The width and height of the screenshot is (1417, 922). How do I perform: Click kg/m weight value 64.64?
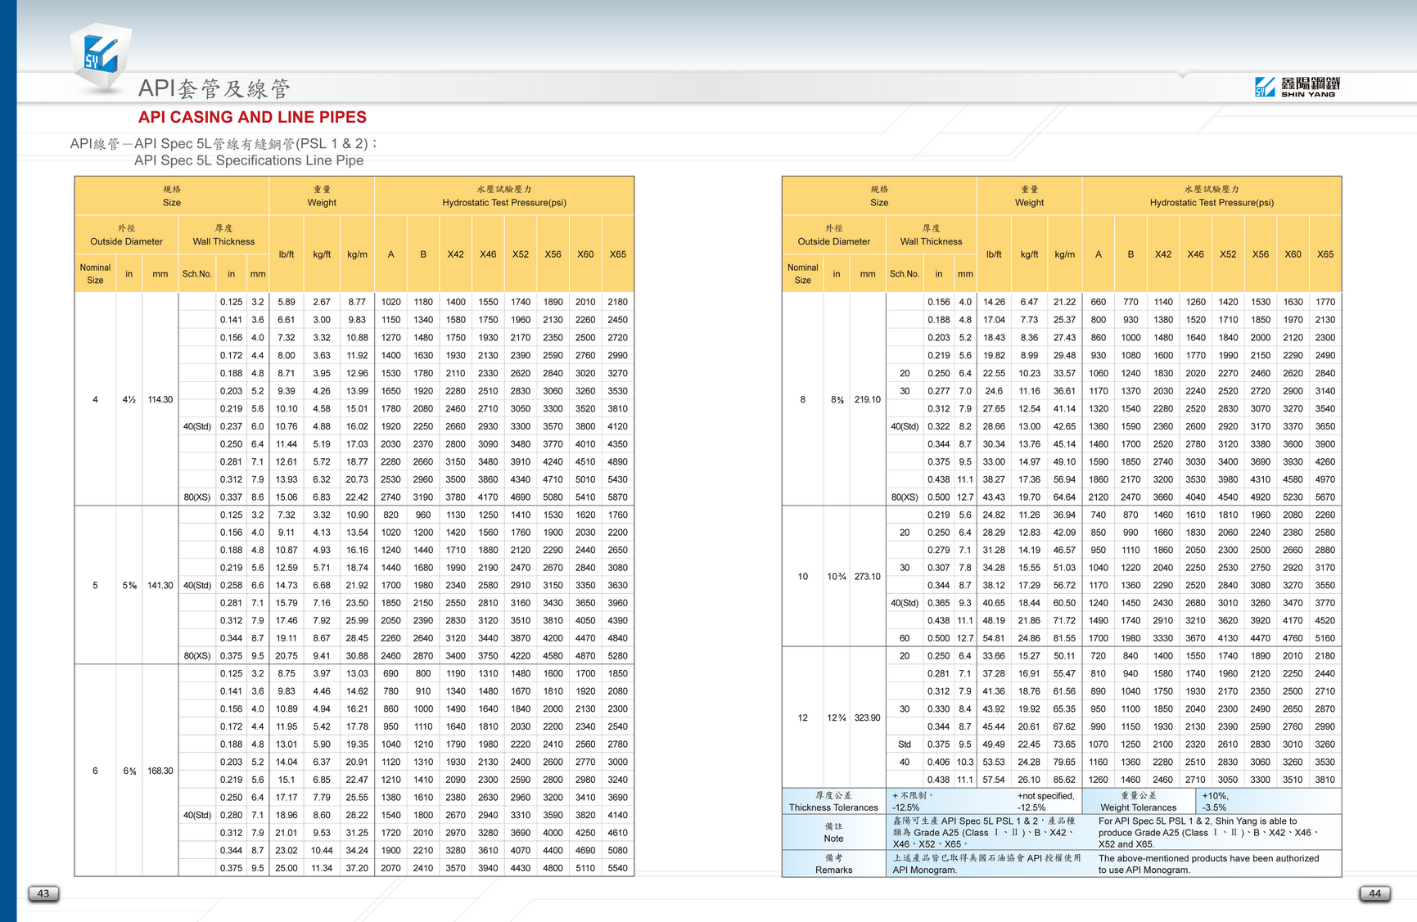[x=1064, y=497]
